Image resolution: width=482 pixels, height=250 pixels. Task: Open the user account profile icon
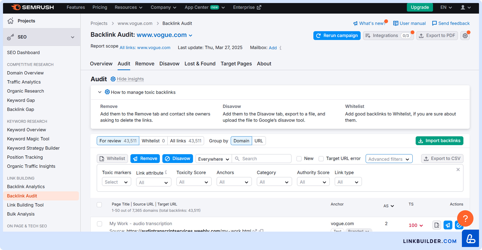pos(463,7)
